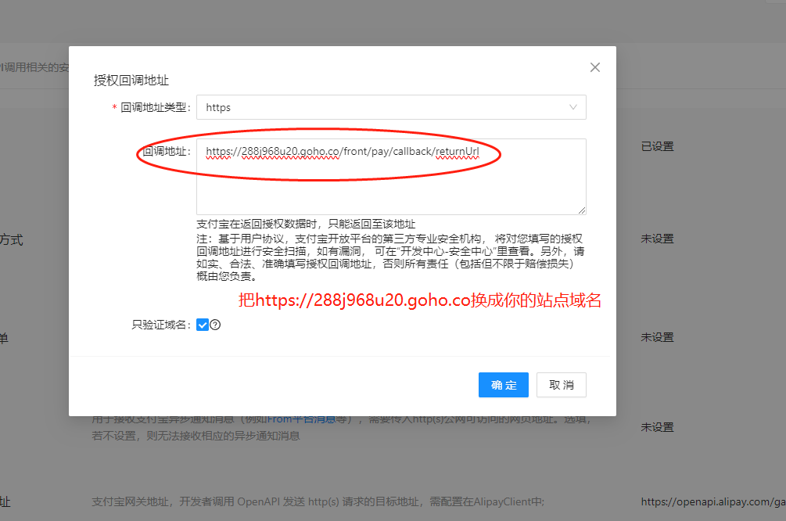Click the openapi.alipay.com gateway URL
Viewport: 786px width, 521px height.
coord(712,501)
